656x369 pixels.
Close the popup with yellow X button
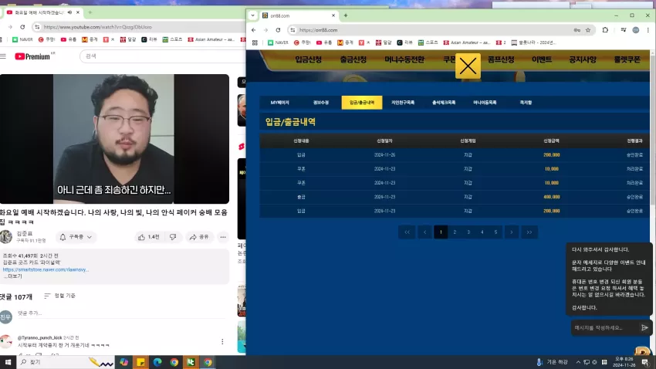coord(468,66)
